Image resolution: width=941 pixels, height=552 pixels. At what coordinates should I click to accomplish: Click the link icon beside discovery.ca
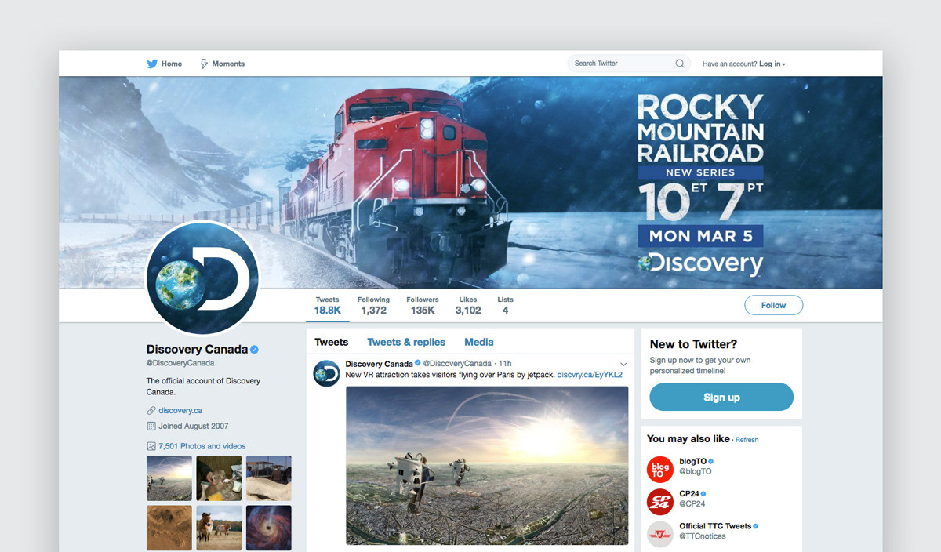[x=151, y=410]
